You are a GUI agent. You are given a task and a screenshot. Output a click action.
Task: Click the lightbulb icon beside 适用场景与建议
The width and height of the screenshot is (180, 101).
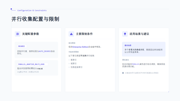coord(125,34)
